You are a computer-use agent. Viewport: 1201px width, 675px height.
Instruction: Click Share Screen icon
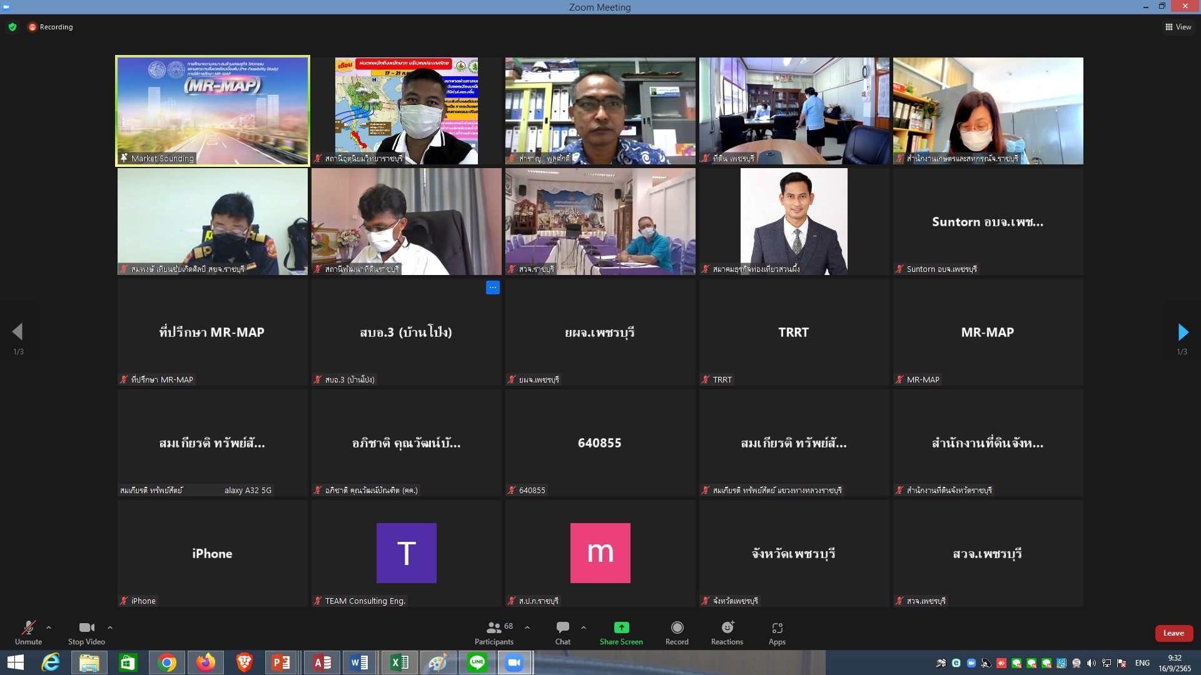coord(621,627)
